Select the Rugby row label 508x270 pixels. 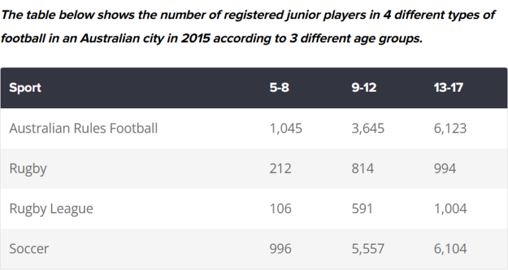tap(28, 168)
